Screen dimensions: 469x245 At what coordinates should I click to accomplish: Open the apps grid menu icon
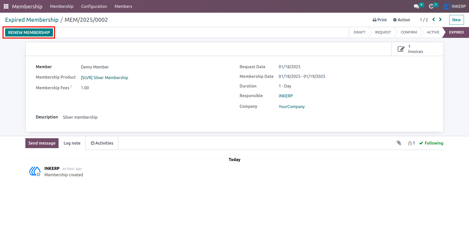(6, 6)
